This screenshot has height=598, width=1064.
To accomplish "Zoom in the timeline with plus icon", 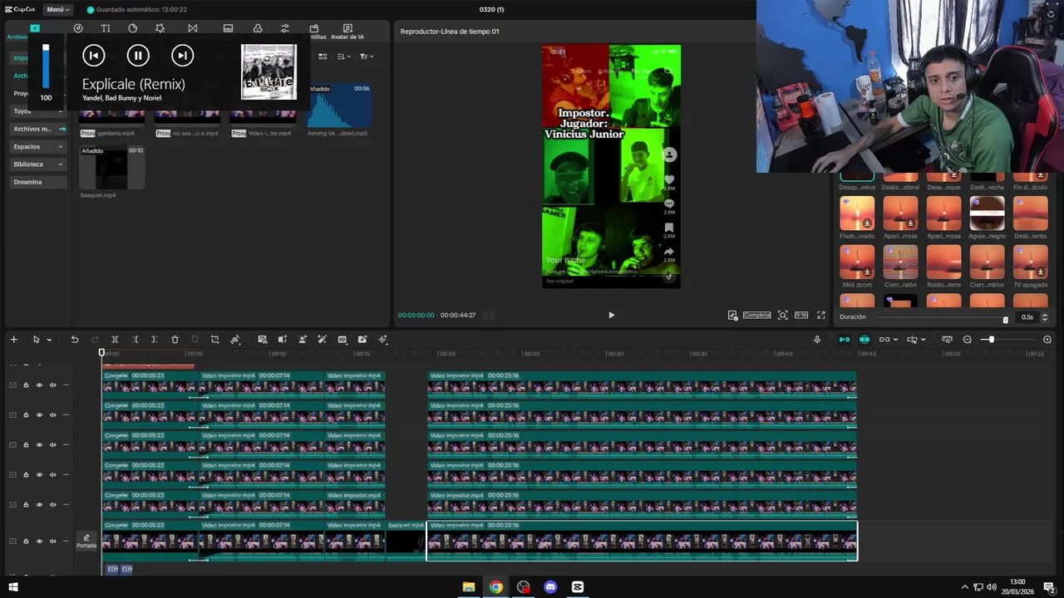I will (x=1047, y=340).
